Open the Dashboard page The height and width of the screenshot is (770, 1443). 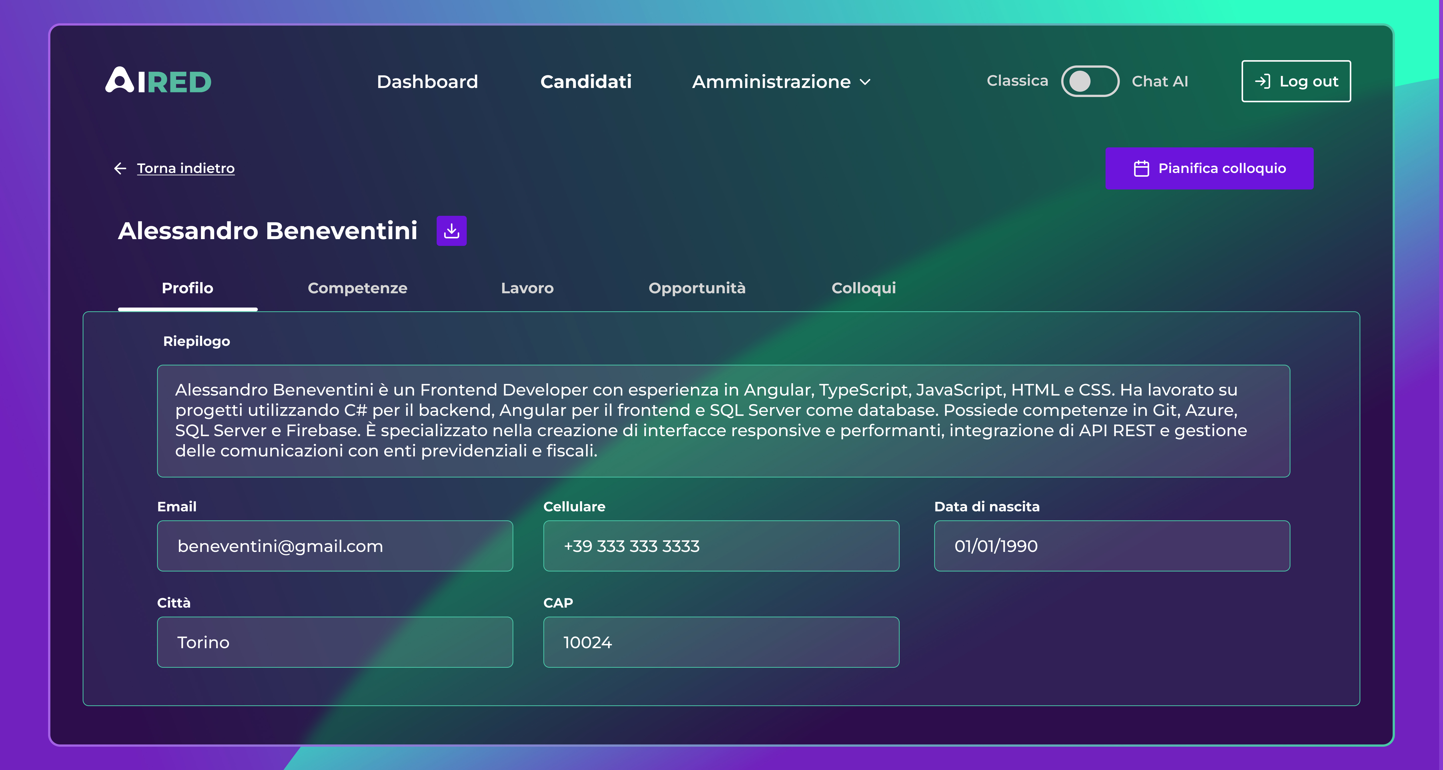pyautogui.click(x=427, y=82)
